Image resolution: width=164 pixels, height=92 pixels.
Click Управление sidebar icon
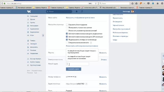point(28,53)
